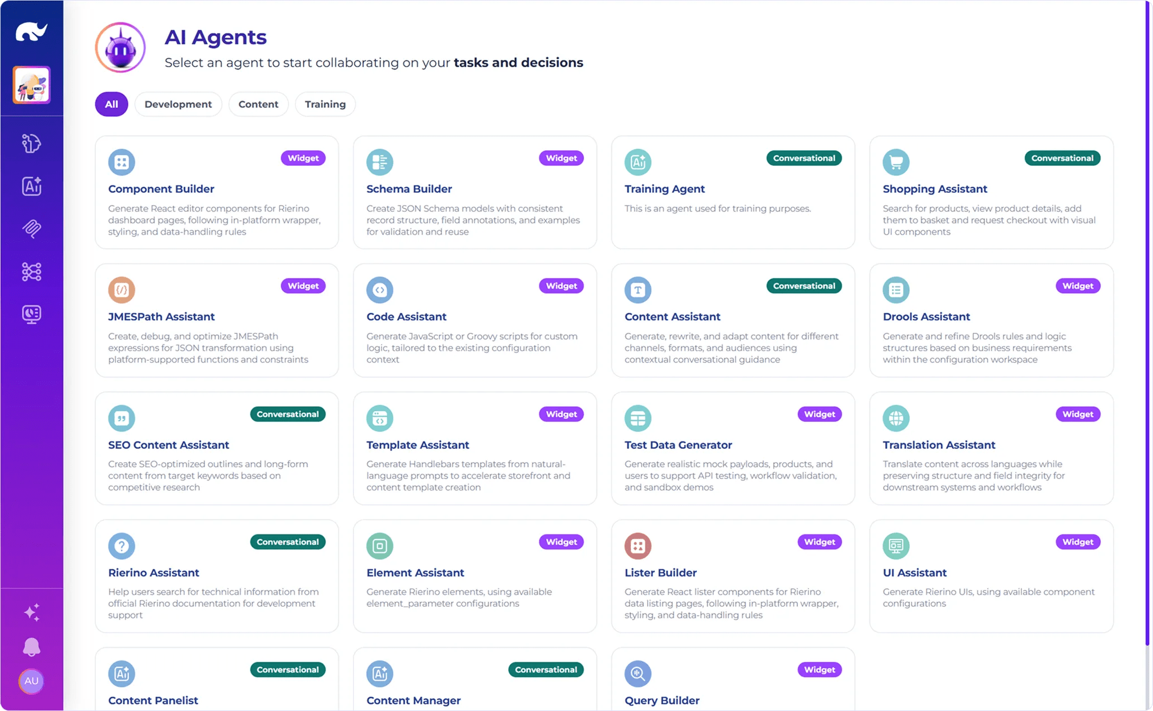Switch to the Development filter tab
Viewport: 1153px width, 711px height.
tap(178, 104)
